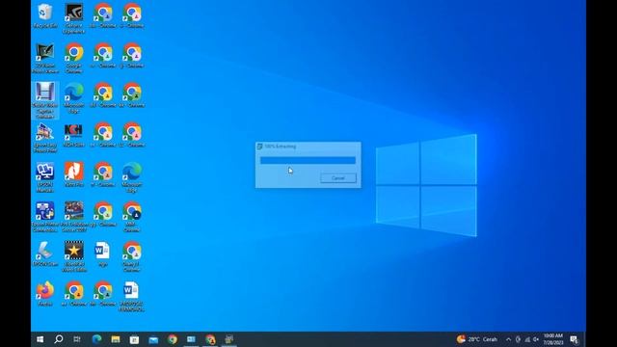Select the VideoPad Video Editor star icon
This screenshot has width=617, height=347.
[73, 256]
